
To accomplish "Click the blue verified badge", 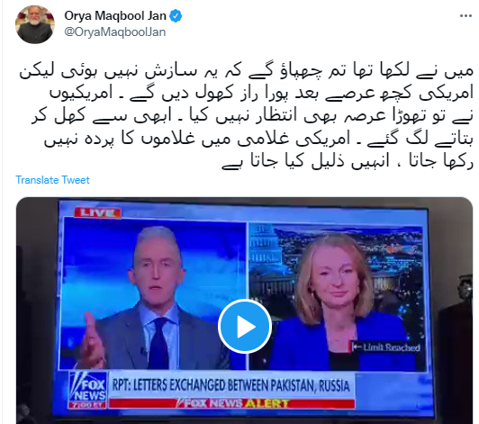I will 176,16.
